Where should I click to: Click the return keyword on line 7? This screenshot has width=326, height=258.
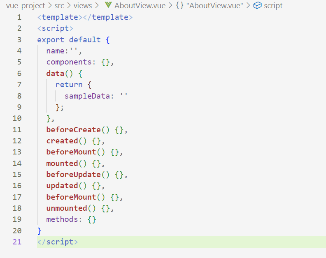pos(69,85)
